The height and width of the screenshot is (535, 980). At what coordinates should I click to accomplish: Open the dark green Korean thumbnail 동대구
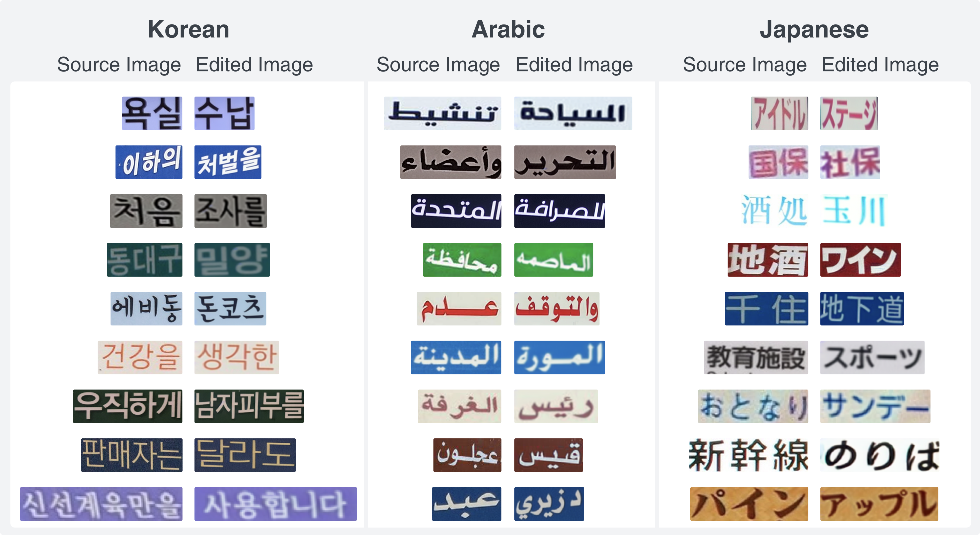point(144,260)
